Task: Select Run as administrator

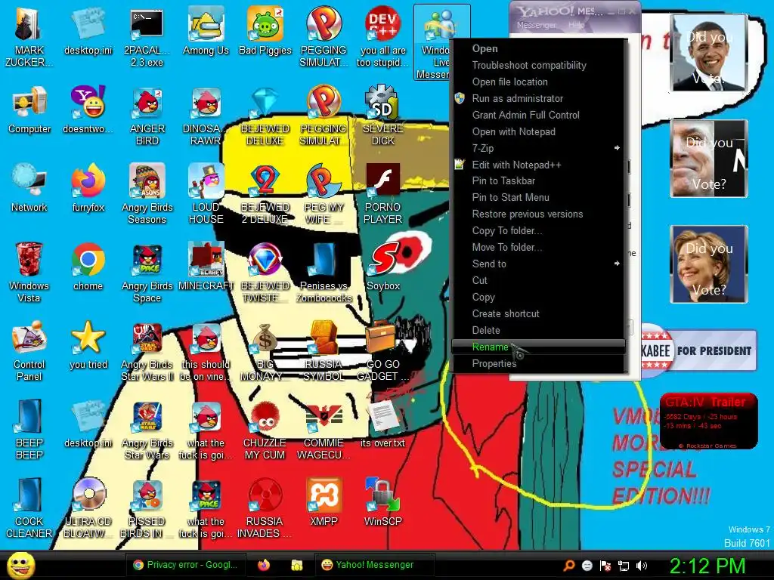Action: (x=539, y=98)
